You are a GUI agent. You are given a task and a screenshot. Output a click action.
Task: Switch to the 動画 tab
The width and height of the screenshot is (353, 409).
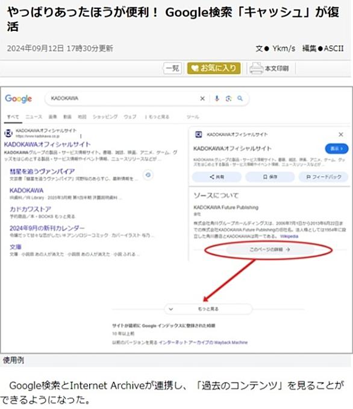67,117
